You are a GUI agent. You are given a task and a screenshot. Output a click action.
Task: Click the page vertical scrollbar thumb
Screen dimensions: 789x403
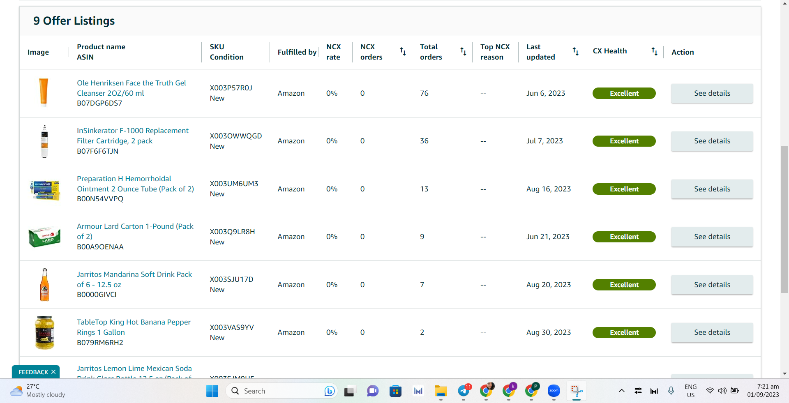[x=784, y=219]
